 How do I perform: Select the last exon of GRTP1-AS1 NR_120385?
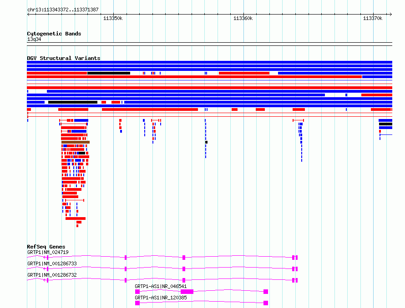[x=266, y=303]
